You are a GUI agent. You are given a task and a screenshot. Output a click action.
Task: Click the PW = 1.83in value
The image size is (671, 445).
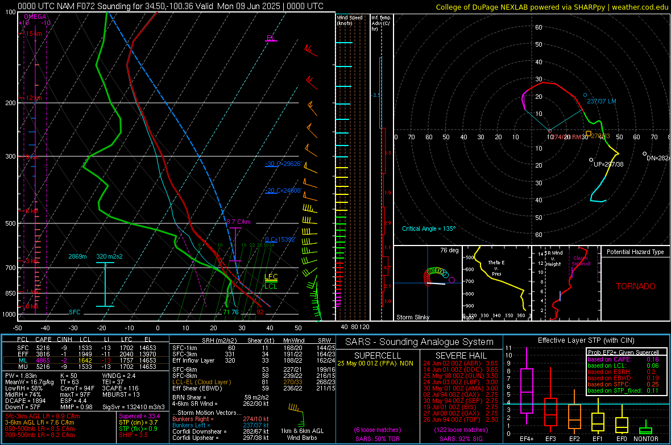21,376
